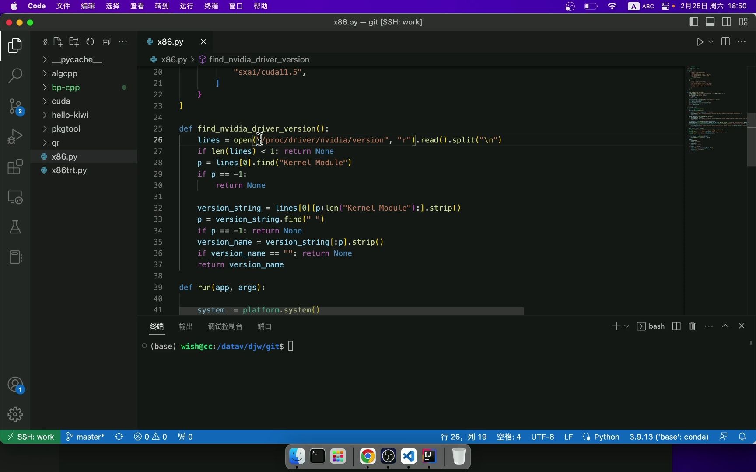Open run button dropdown arrow
756x472 pixels.
[711, 42]
